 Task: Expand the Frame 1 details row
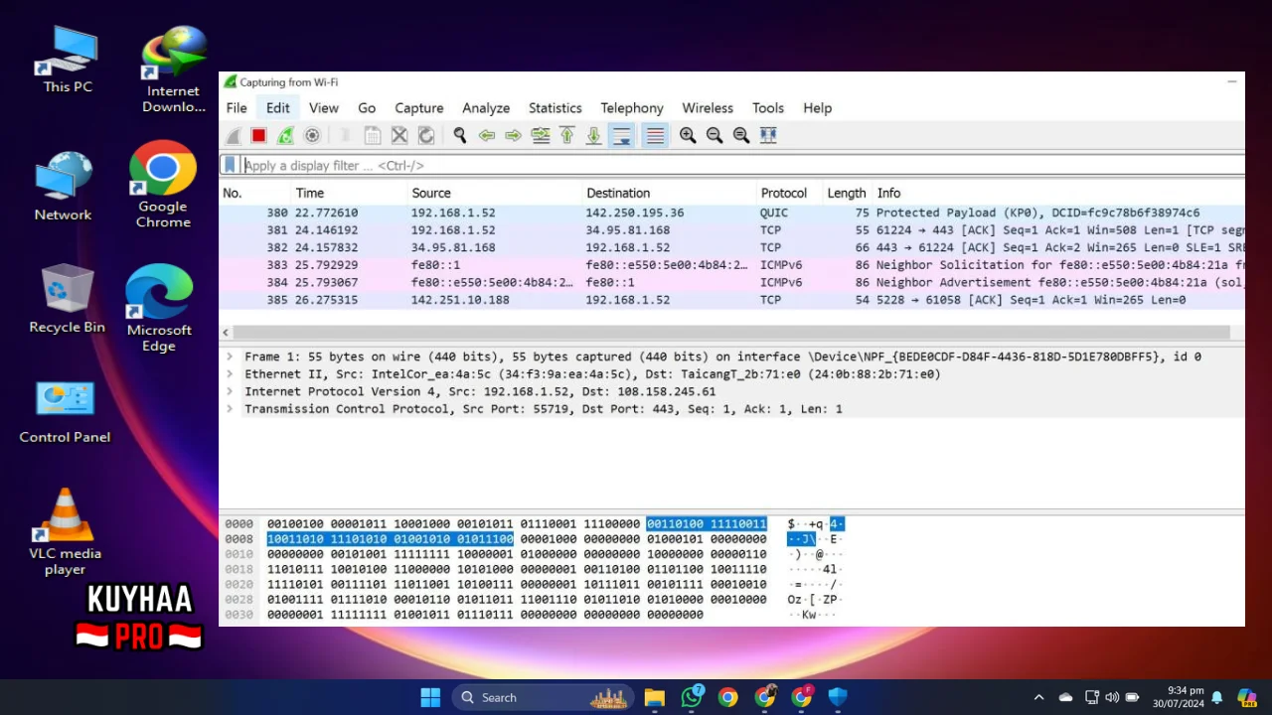pyautogui.click(x=230, y=357)
